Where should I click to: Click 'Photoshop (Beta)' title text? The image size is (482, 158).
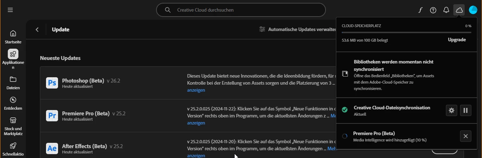coord(83,80)
